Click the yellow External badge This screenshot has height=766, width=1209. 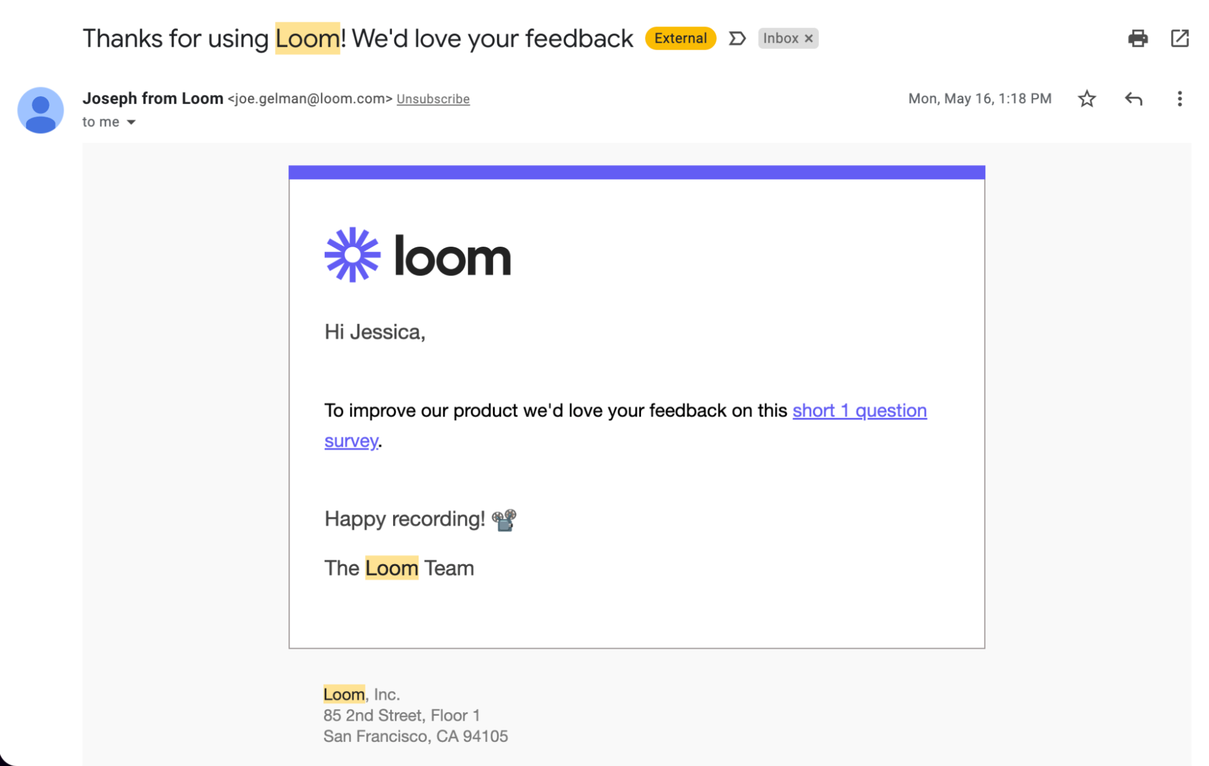point(680,39)
